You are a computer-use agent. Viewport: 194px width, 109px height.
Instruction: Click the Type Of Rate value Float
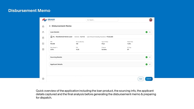(103, 44)
